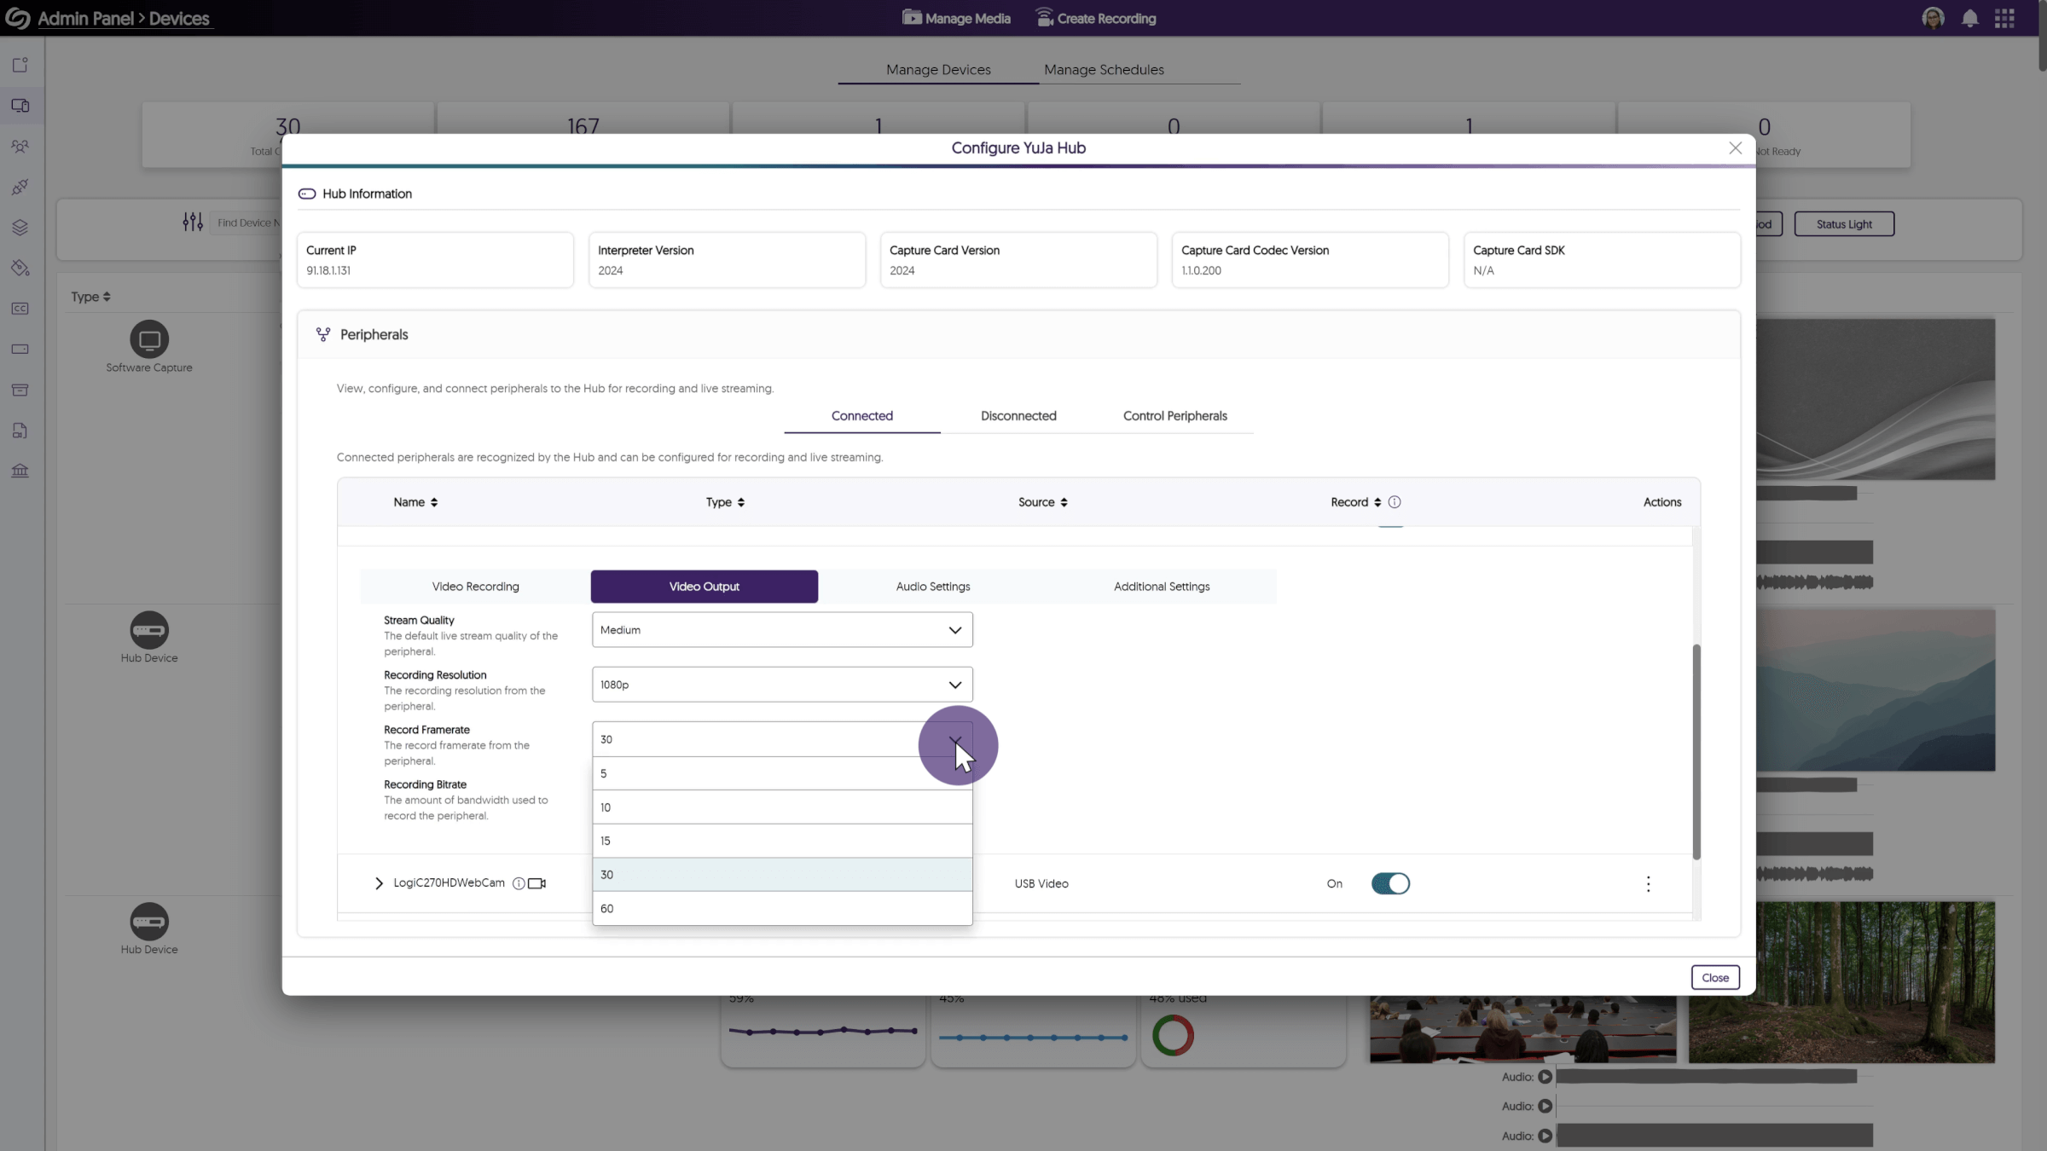The image size is (2047, 1151).
Task: Open the integrations plug icon in sidebar
Action: (x=20, y=187)
